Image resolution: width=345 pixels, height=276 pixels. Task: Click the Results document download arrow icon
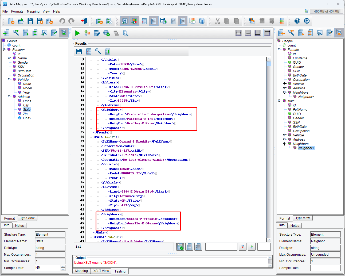pyautogui.click(x=107, y=51)
